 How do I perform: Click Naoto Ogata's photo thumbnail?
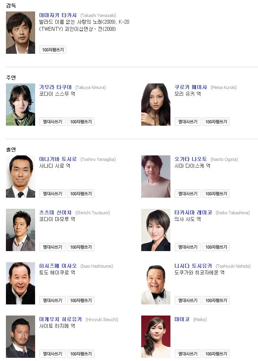pyautogui.click(x=156, y=177)
